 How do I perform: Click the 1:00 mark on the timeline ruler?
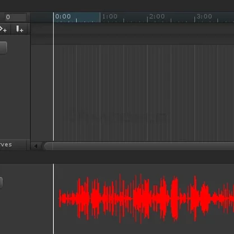click(110, 16)
